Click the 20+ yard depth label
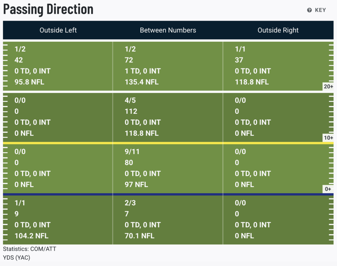Screen dimensions: 337x266 coord(328,87)
